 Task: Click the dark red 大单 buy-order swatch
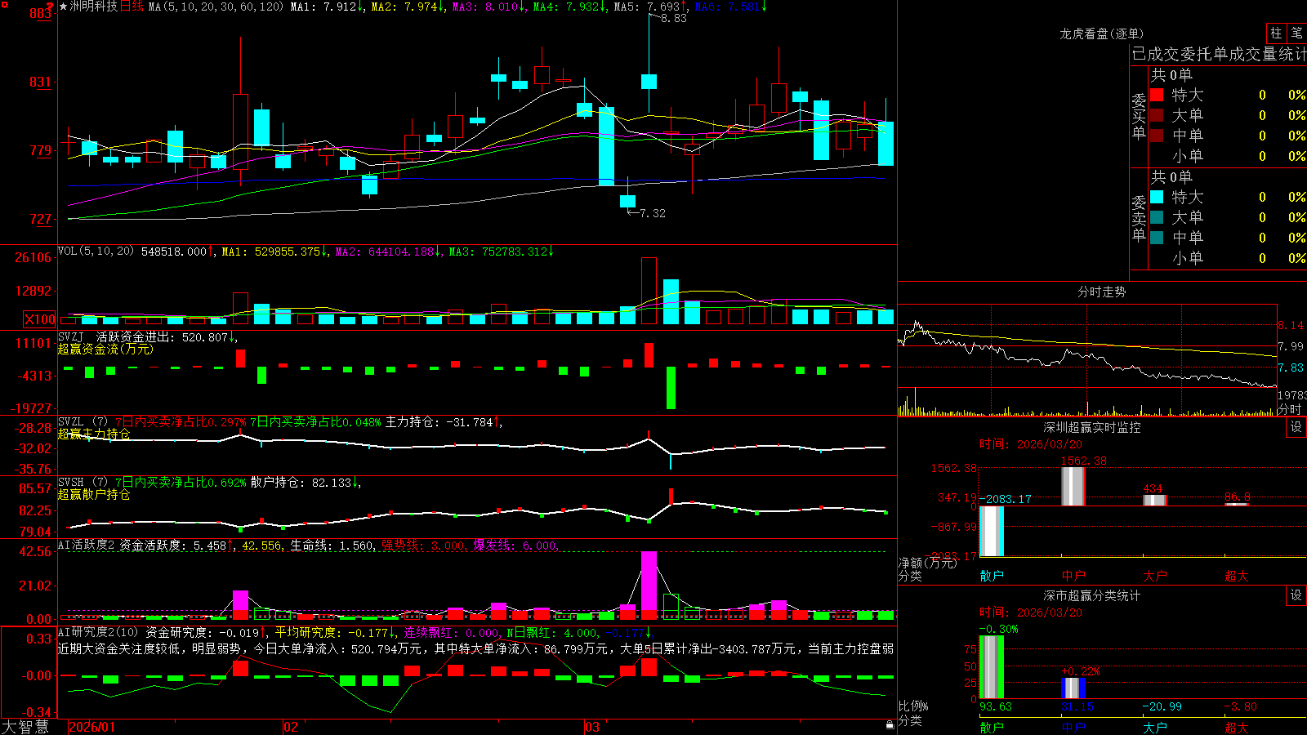click(1157, 115)
